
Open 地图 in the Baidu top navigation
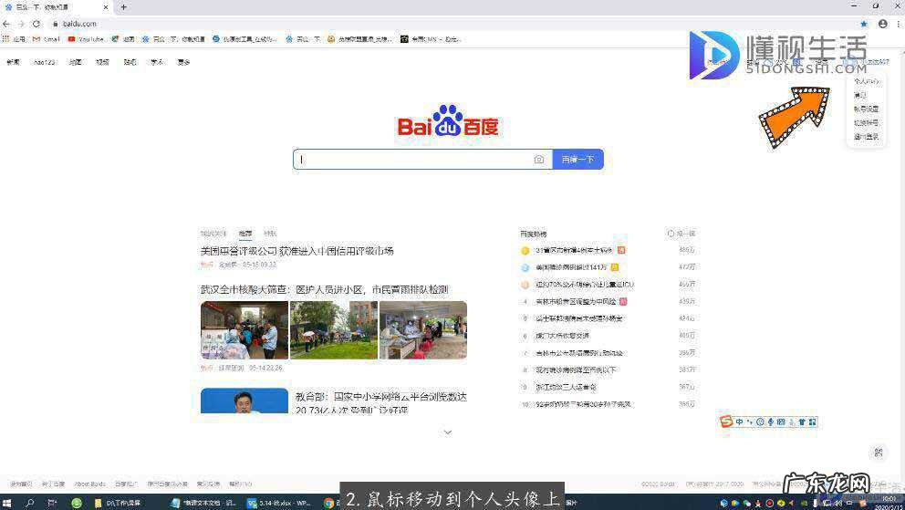[75, 62]
